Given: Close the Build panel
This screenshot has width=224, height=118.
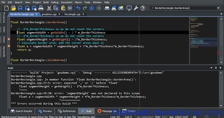Looking at the screenshot, I should pos(221,68).
